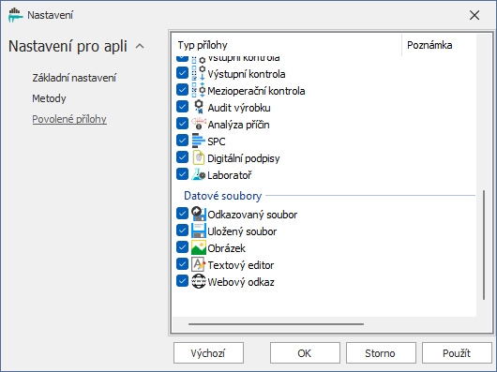Select the Obrázek row text
The height and width of the screenshot is (372, 497).
coord(226,248)
